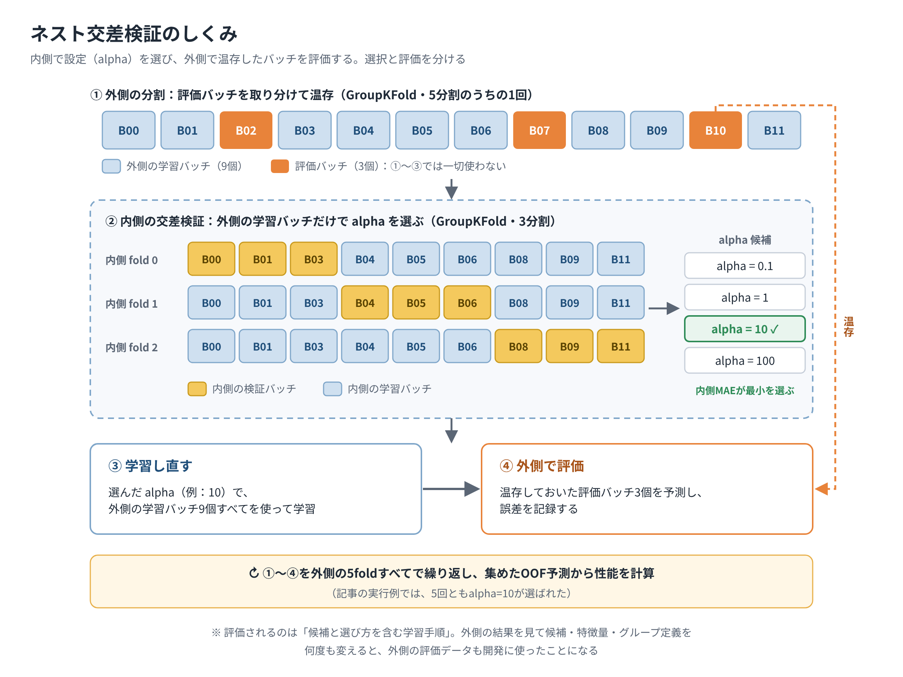Click the light-blue outer training batch legend swatch

coord(111,166)
